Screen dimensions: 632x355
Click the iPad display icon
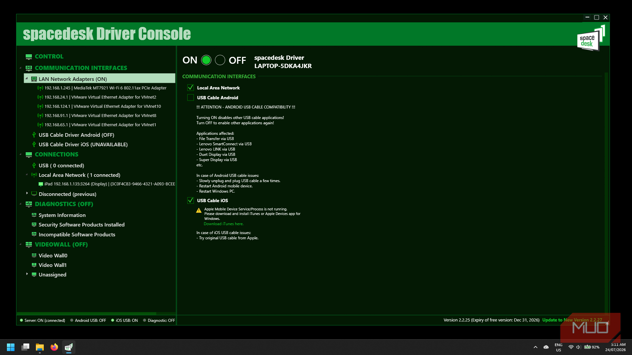(x=40, y=184)
